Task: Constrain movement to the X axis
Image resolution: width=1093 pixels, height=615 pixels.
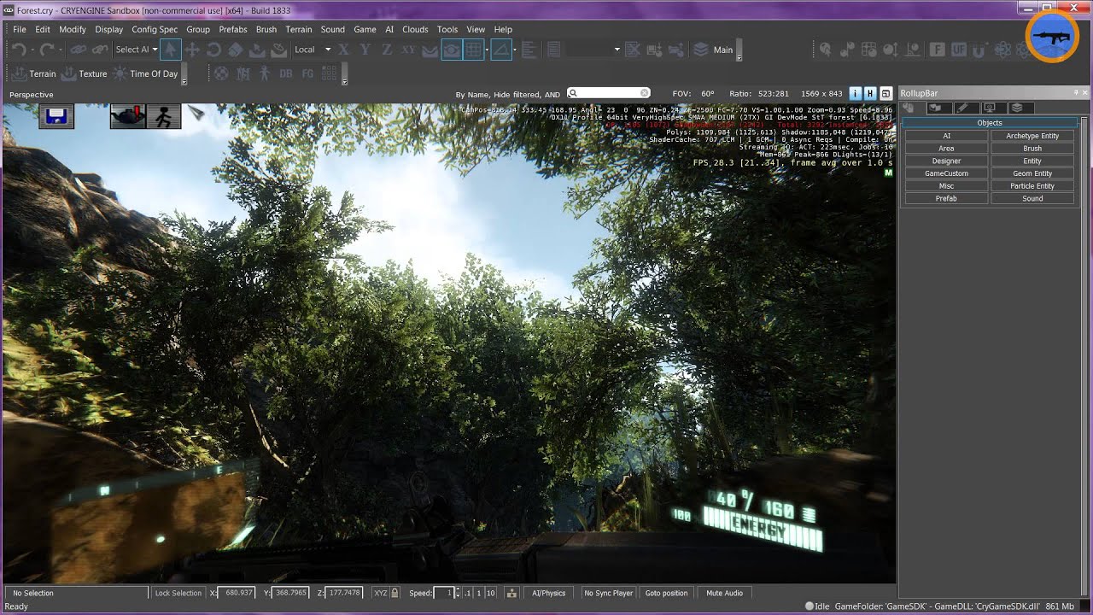Action: pyautogui.click(x=343, y=50)
